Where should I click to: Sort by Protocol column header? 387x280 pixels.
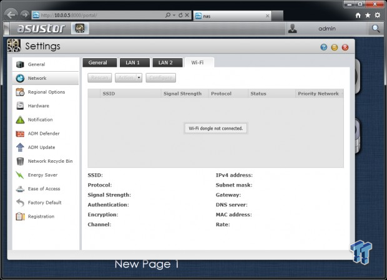coord(228,94)
